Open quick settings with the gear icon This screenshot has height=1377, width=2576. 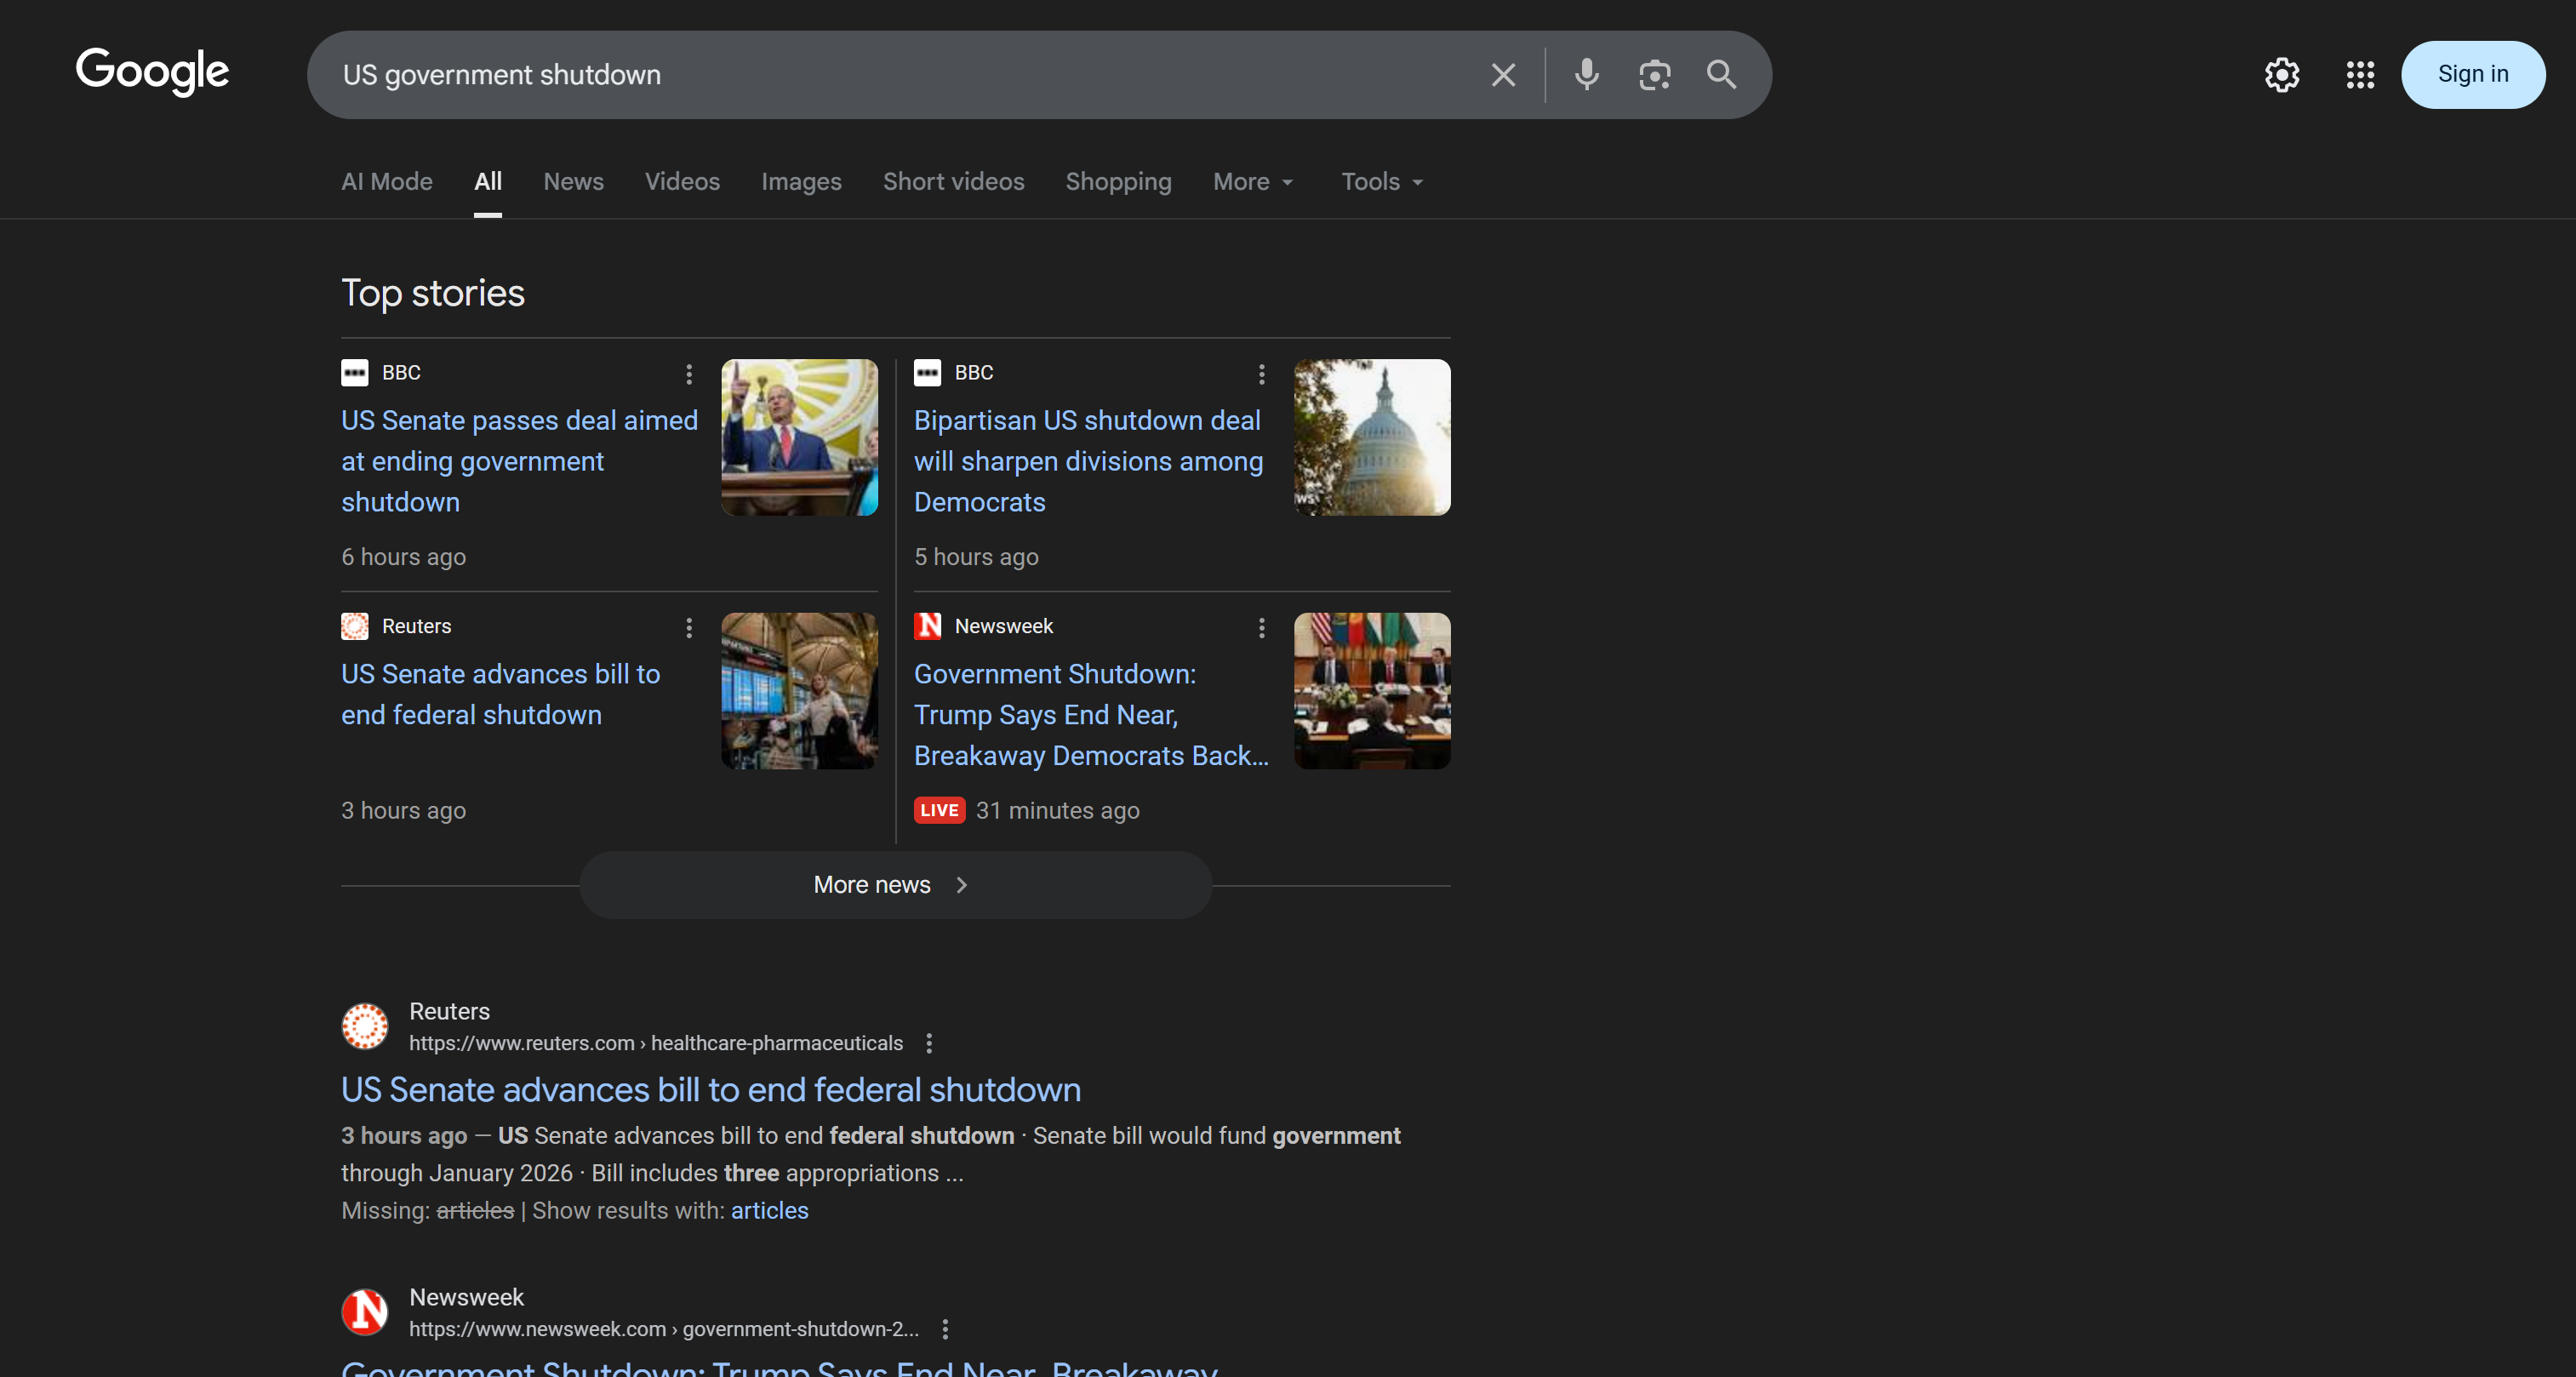pos(2281,74)
